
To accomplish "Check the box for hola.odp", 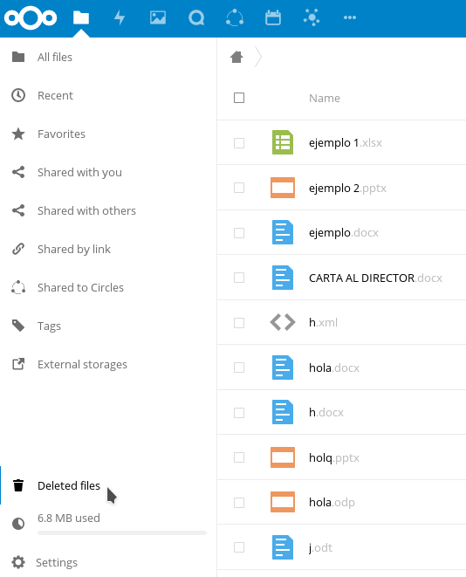I will click(x=239, y=502).
